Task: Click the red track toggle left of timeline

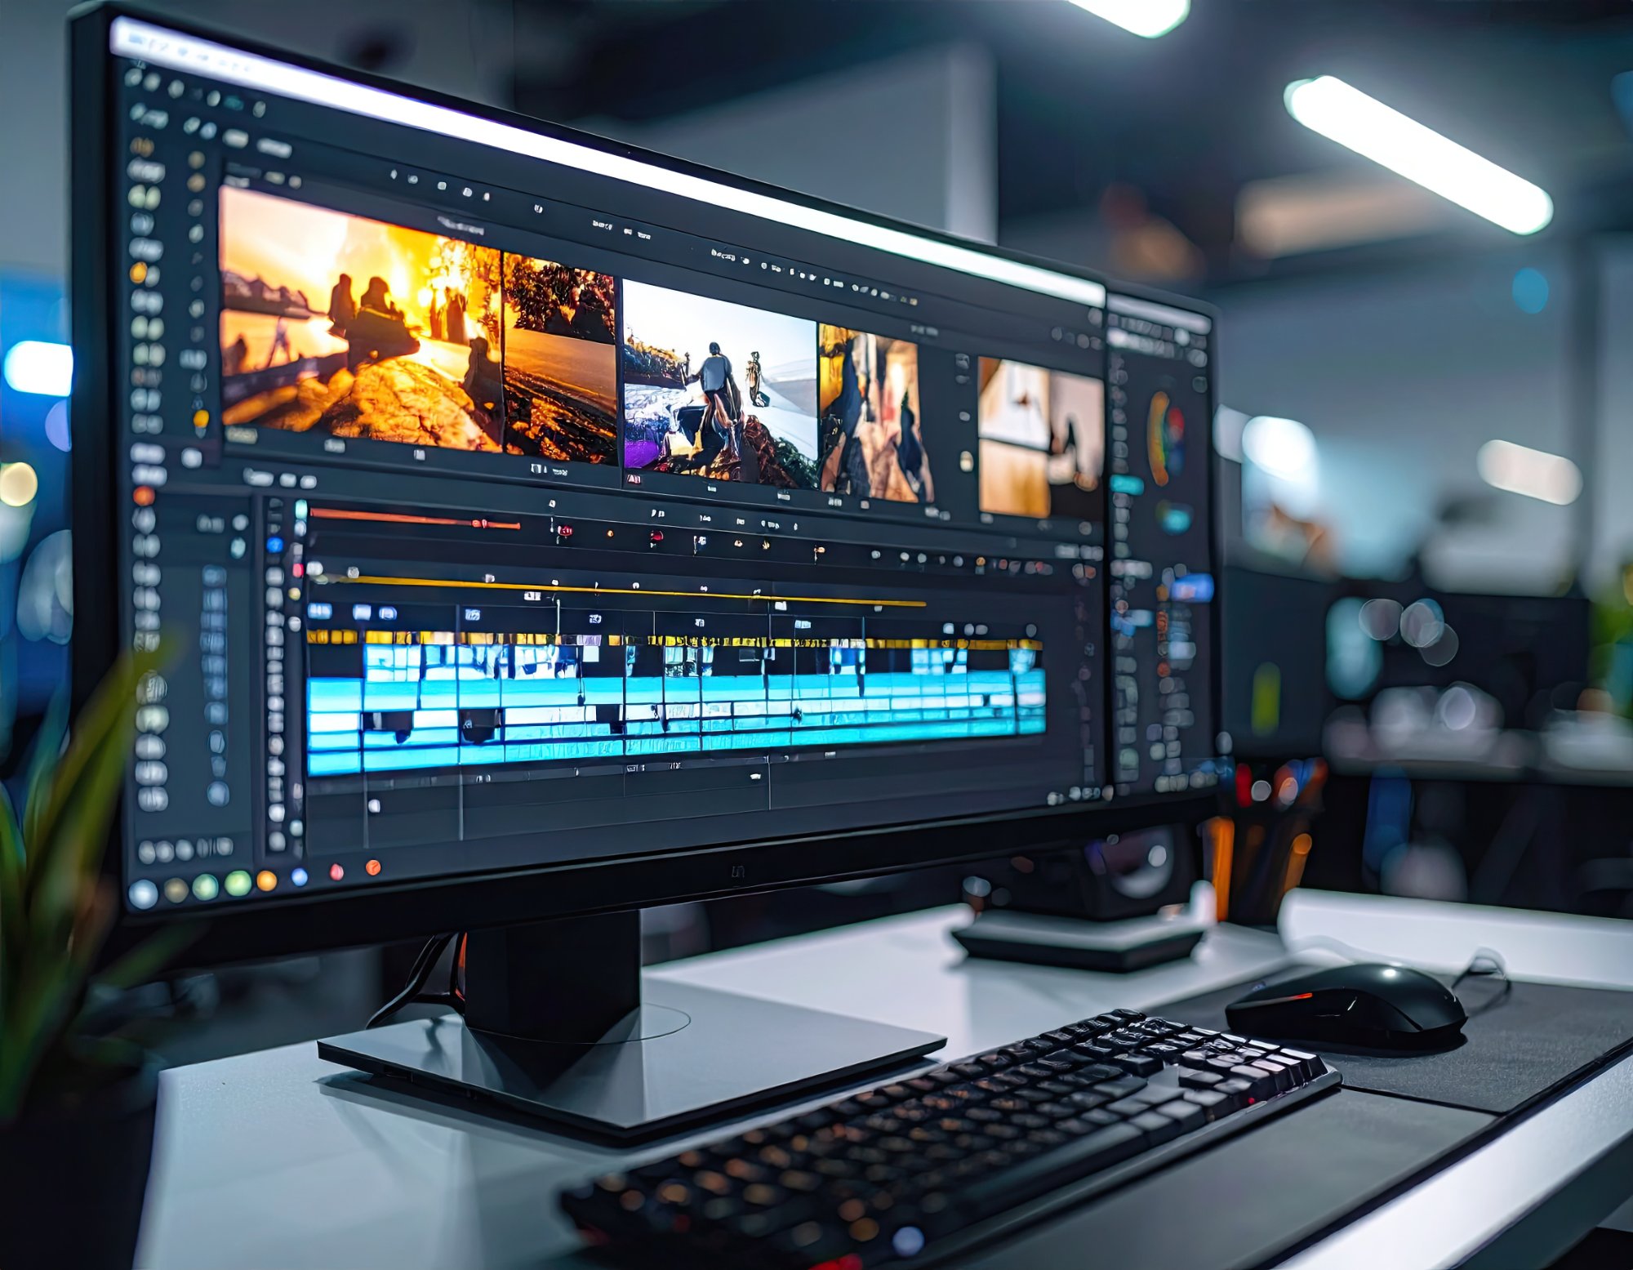Action: pos(297,569)
